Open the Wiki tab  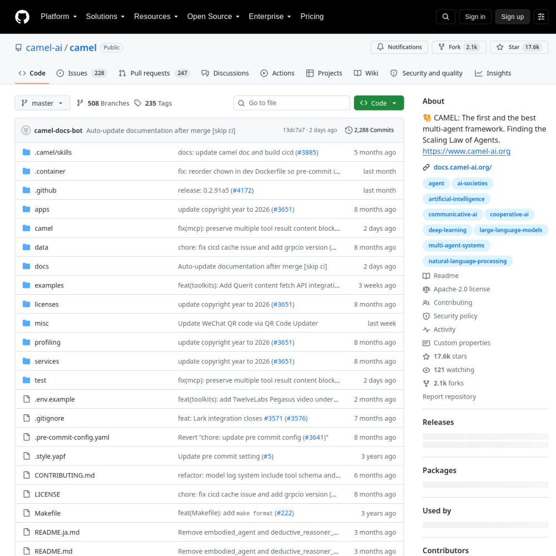click(x=366, y=73)
